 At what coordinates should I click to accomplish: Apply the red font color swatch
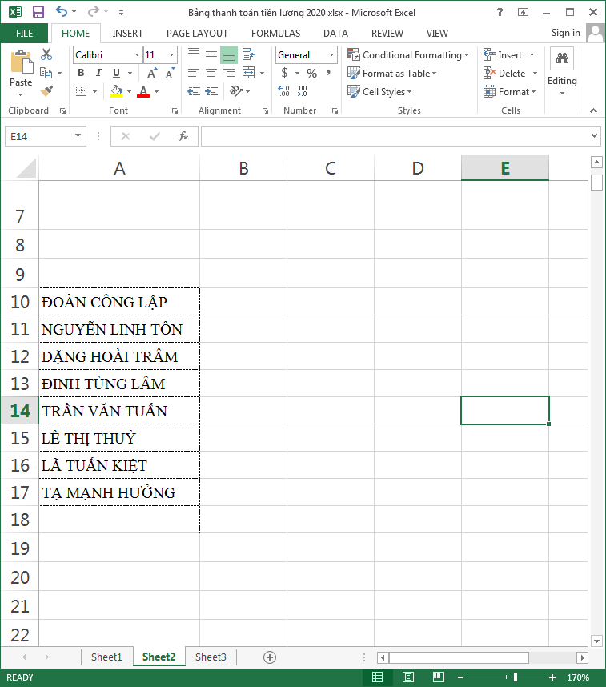[143, 92]
